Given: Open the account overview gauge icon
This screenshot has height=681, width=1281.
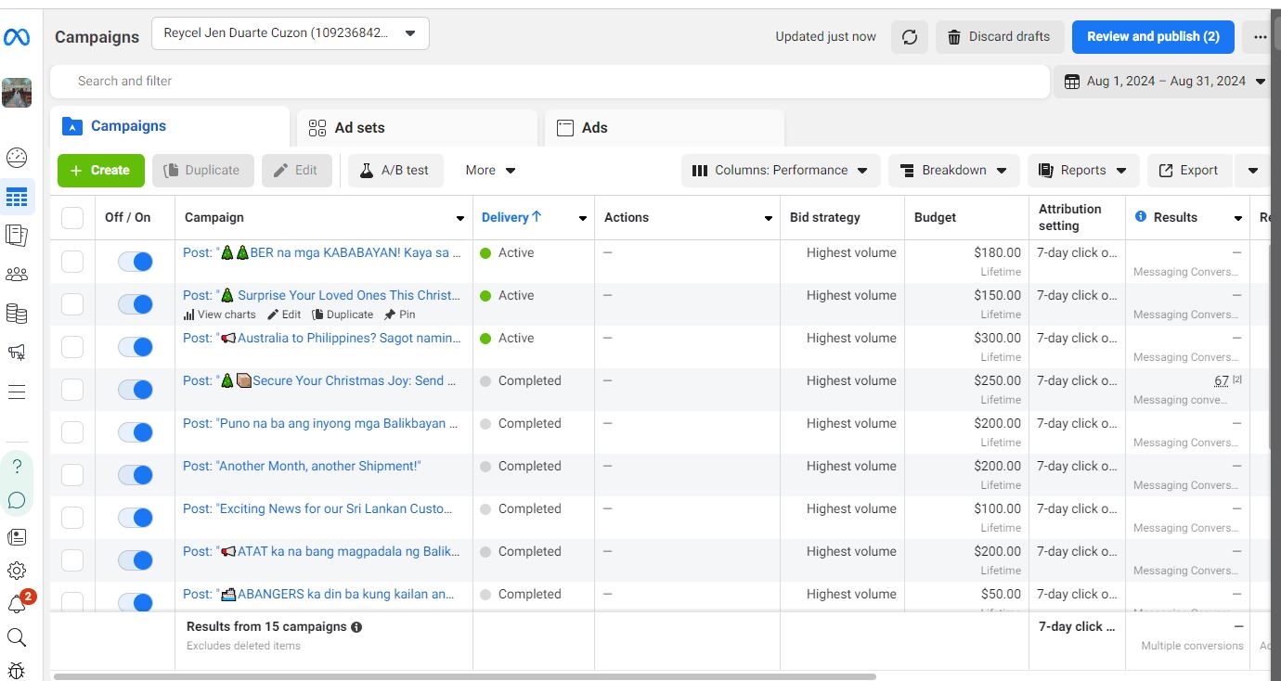Looking at the screenshot, I should coord(17,157).
